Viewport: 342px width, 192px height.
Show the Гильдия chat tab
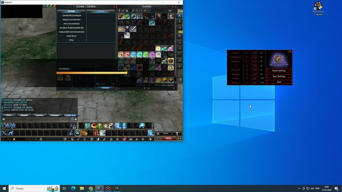(55, 115)
